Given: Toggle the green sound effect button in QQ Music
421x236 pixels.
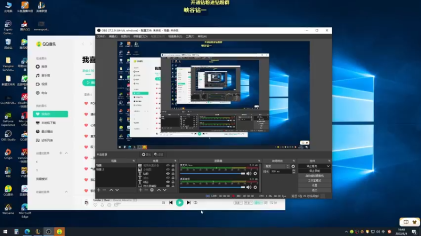Looking at the screenshot, I should pos(258,202).
